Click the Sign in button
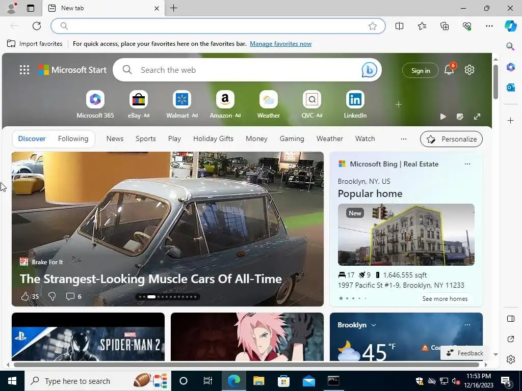 [x=421, y=70]
